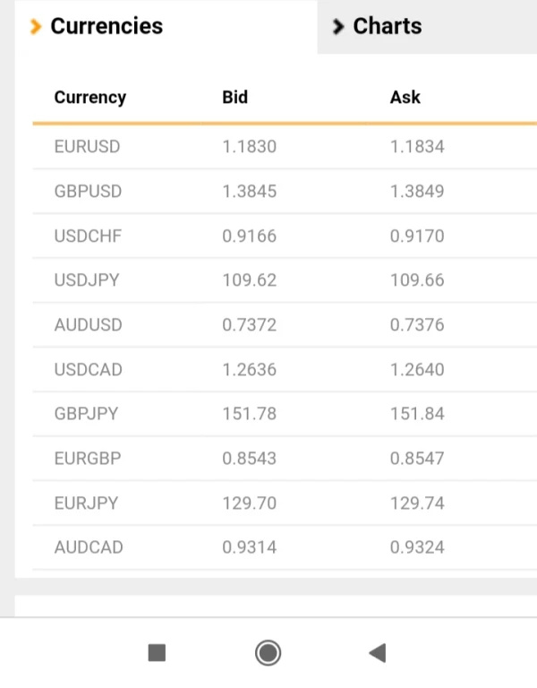
Task: Switch to the Charts tab
Action: coord(387,27)
